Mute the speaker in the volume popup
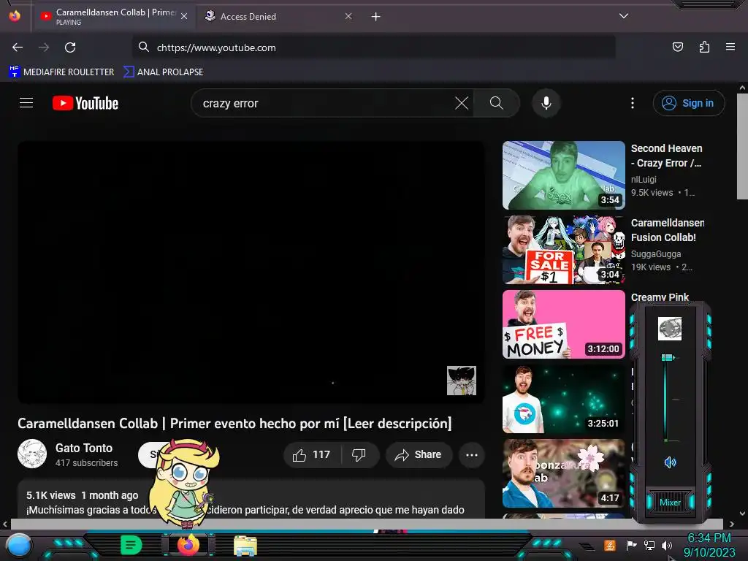This screenshot has height=561, width=748. [x=670, y=462]
